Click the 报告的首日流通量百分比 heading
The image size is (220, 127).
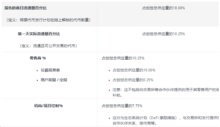point(25,8)
